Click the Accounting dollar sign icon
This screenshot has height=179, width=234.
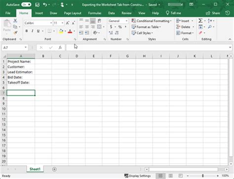(111, 27)
